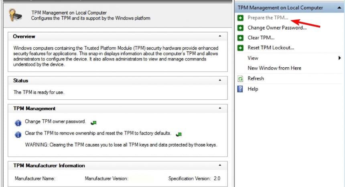This screenshot has height=187, width=345.
Task: Collapse the TPM Manufacturer Information section
Action: point(220,165)
